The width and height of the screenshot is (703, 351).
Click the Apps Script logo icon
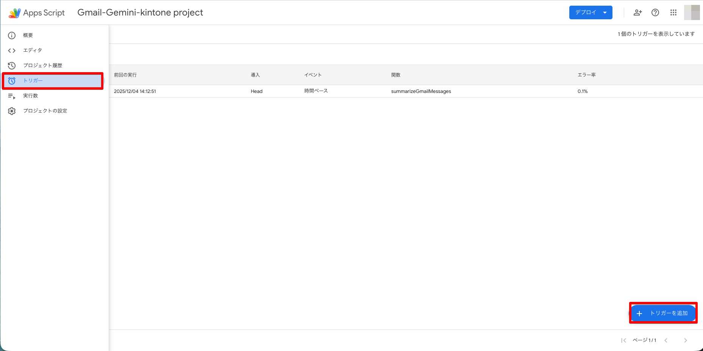[14, 13]
